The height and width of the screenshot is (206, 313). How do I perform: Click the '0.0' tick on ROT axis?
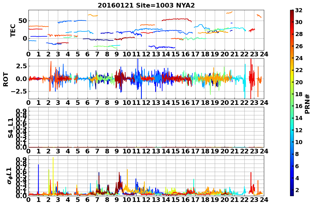pos(21,79)
